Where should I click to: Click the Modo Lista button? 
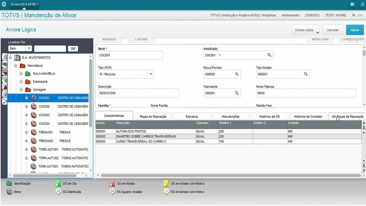pos(320,40)
